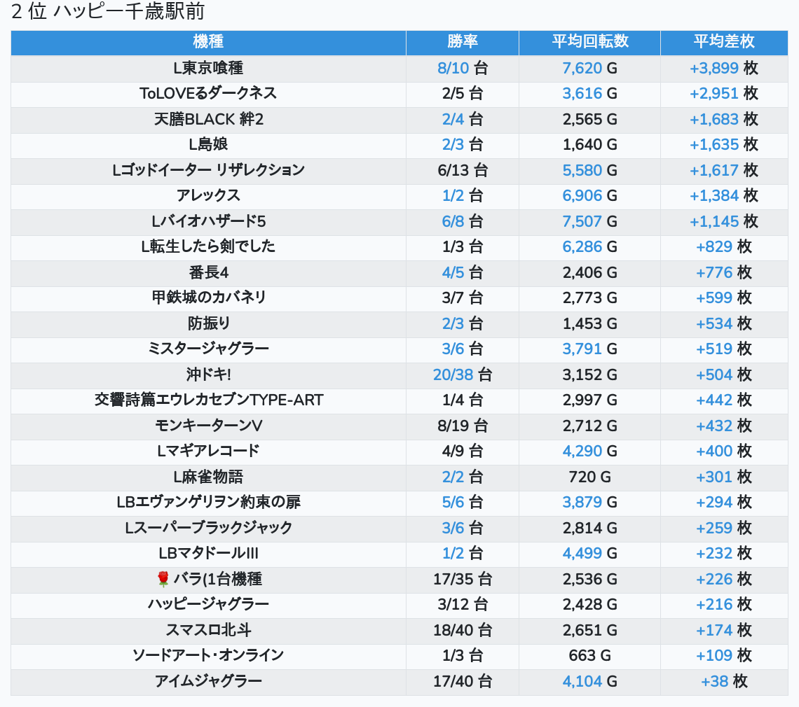Select machine name Lバイオハザード5
The height and width of the screenshot is (707, 799).
click(208, 221)
